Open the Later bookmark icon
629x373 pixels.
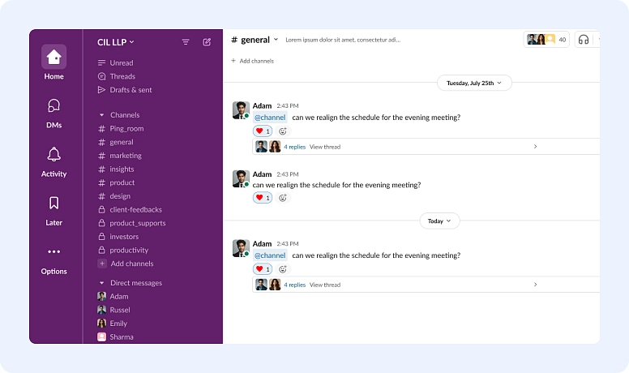53,204
